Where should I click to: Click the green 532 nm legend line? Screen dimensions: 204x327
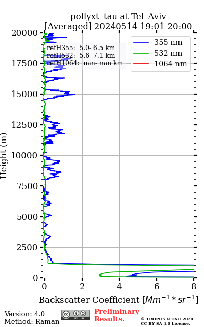pyautogui.click(x=141, y=53)
